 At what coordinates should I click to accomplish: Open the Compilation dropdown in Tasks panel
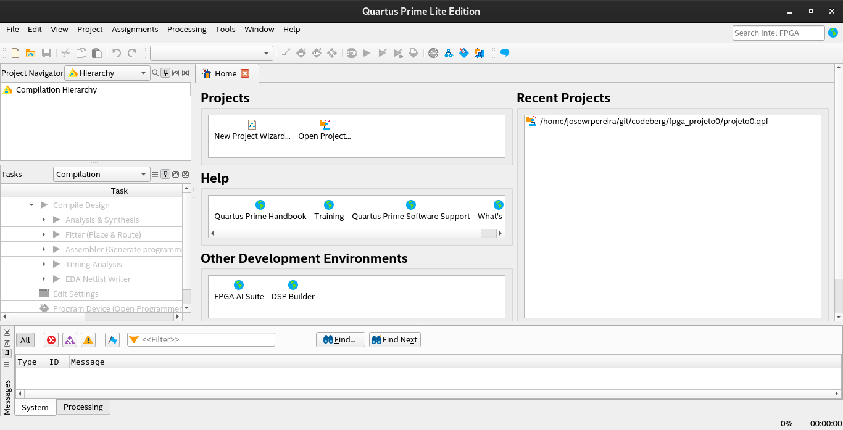pyautogui.click(x=101, y=174)
